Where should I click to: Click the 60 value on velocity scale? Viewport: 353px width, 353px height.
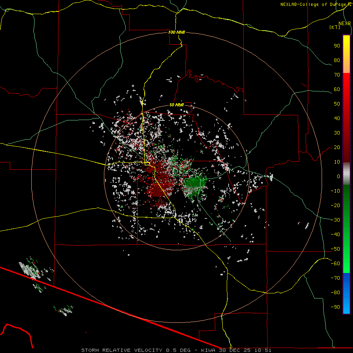point(337,89)
